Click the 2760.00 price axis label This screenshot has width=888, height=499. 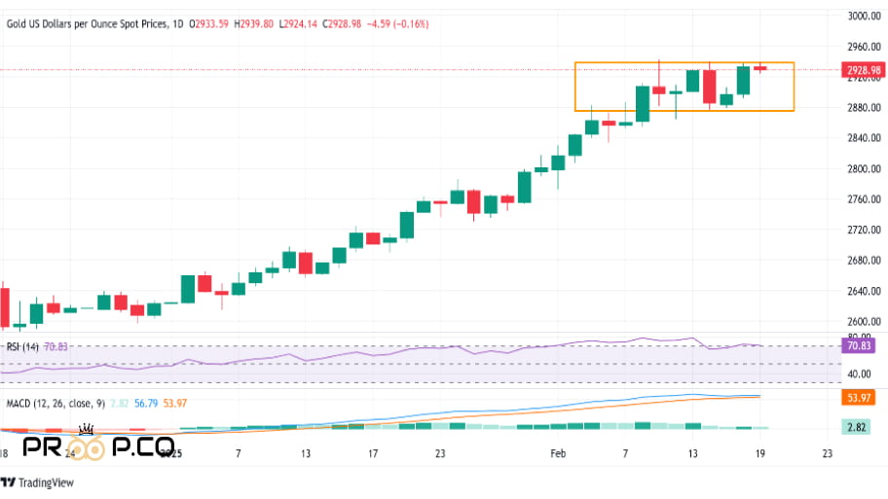864,199
